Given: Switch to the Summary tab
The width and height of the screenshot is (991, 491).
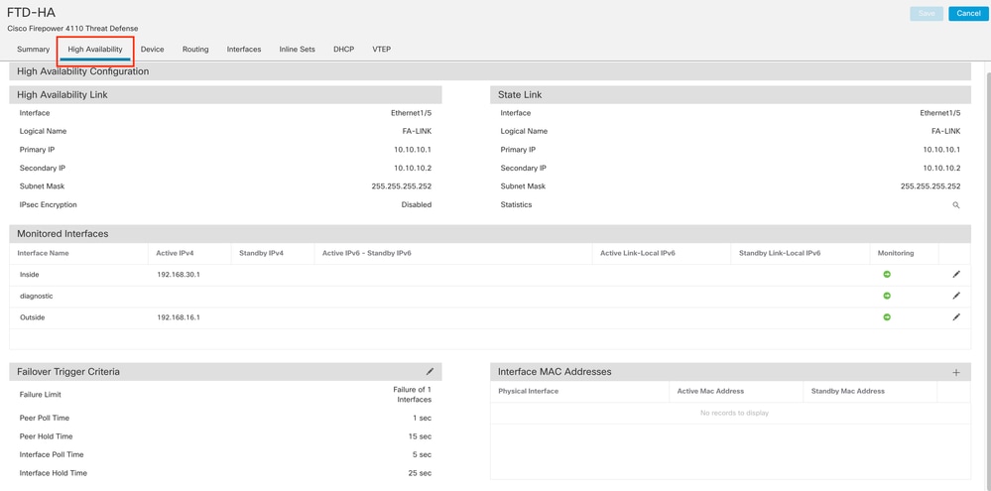Looking at the screenshot, I should point(33,49).
